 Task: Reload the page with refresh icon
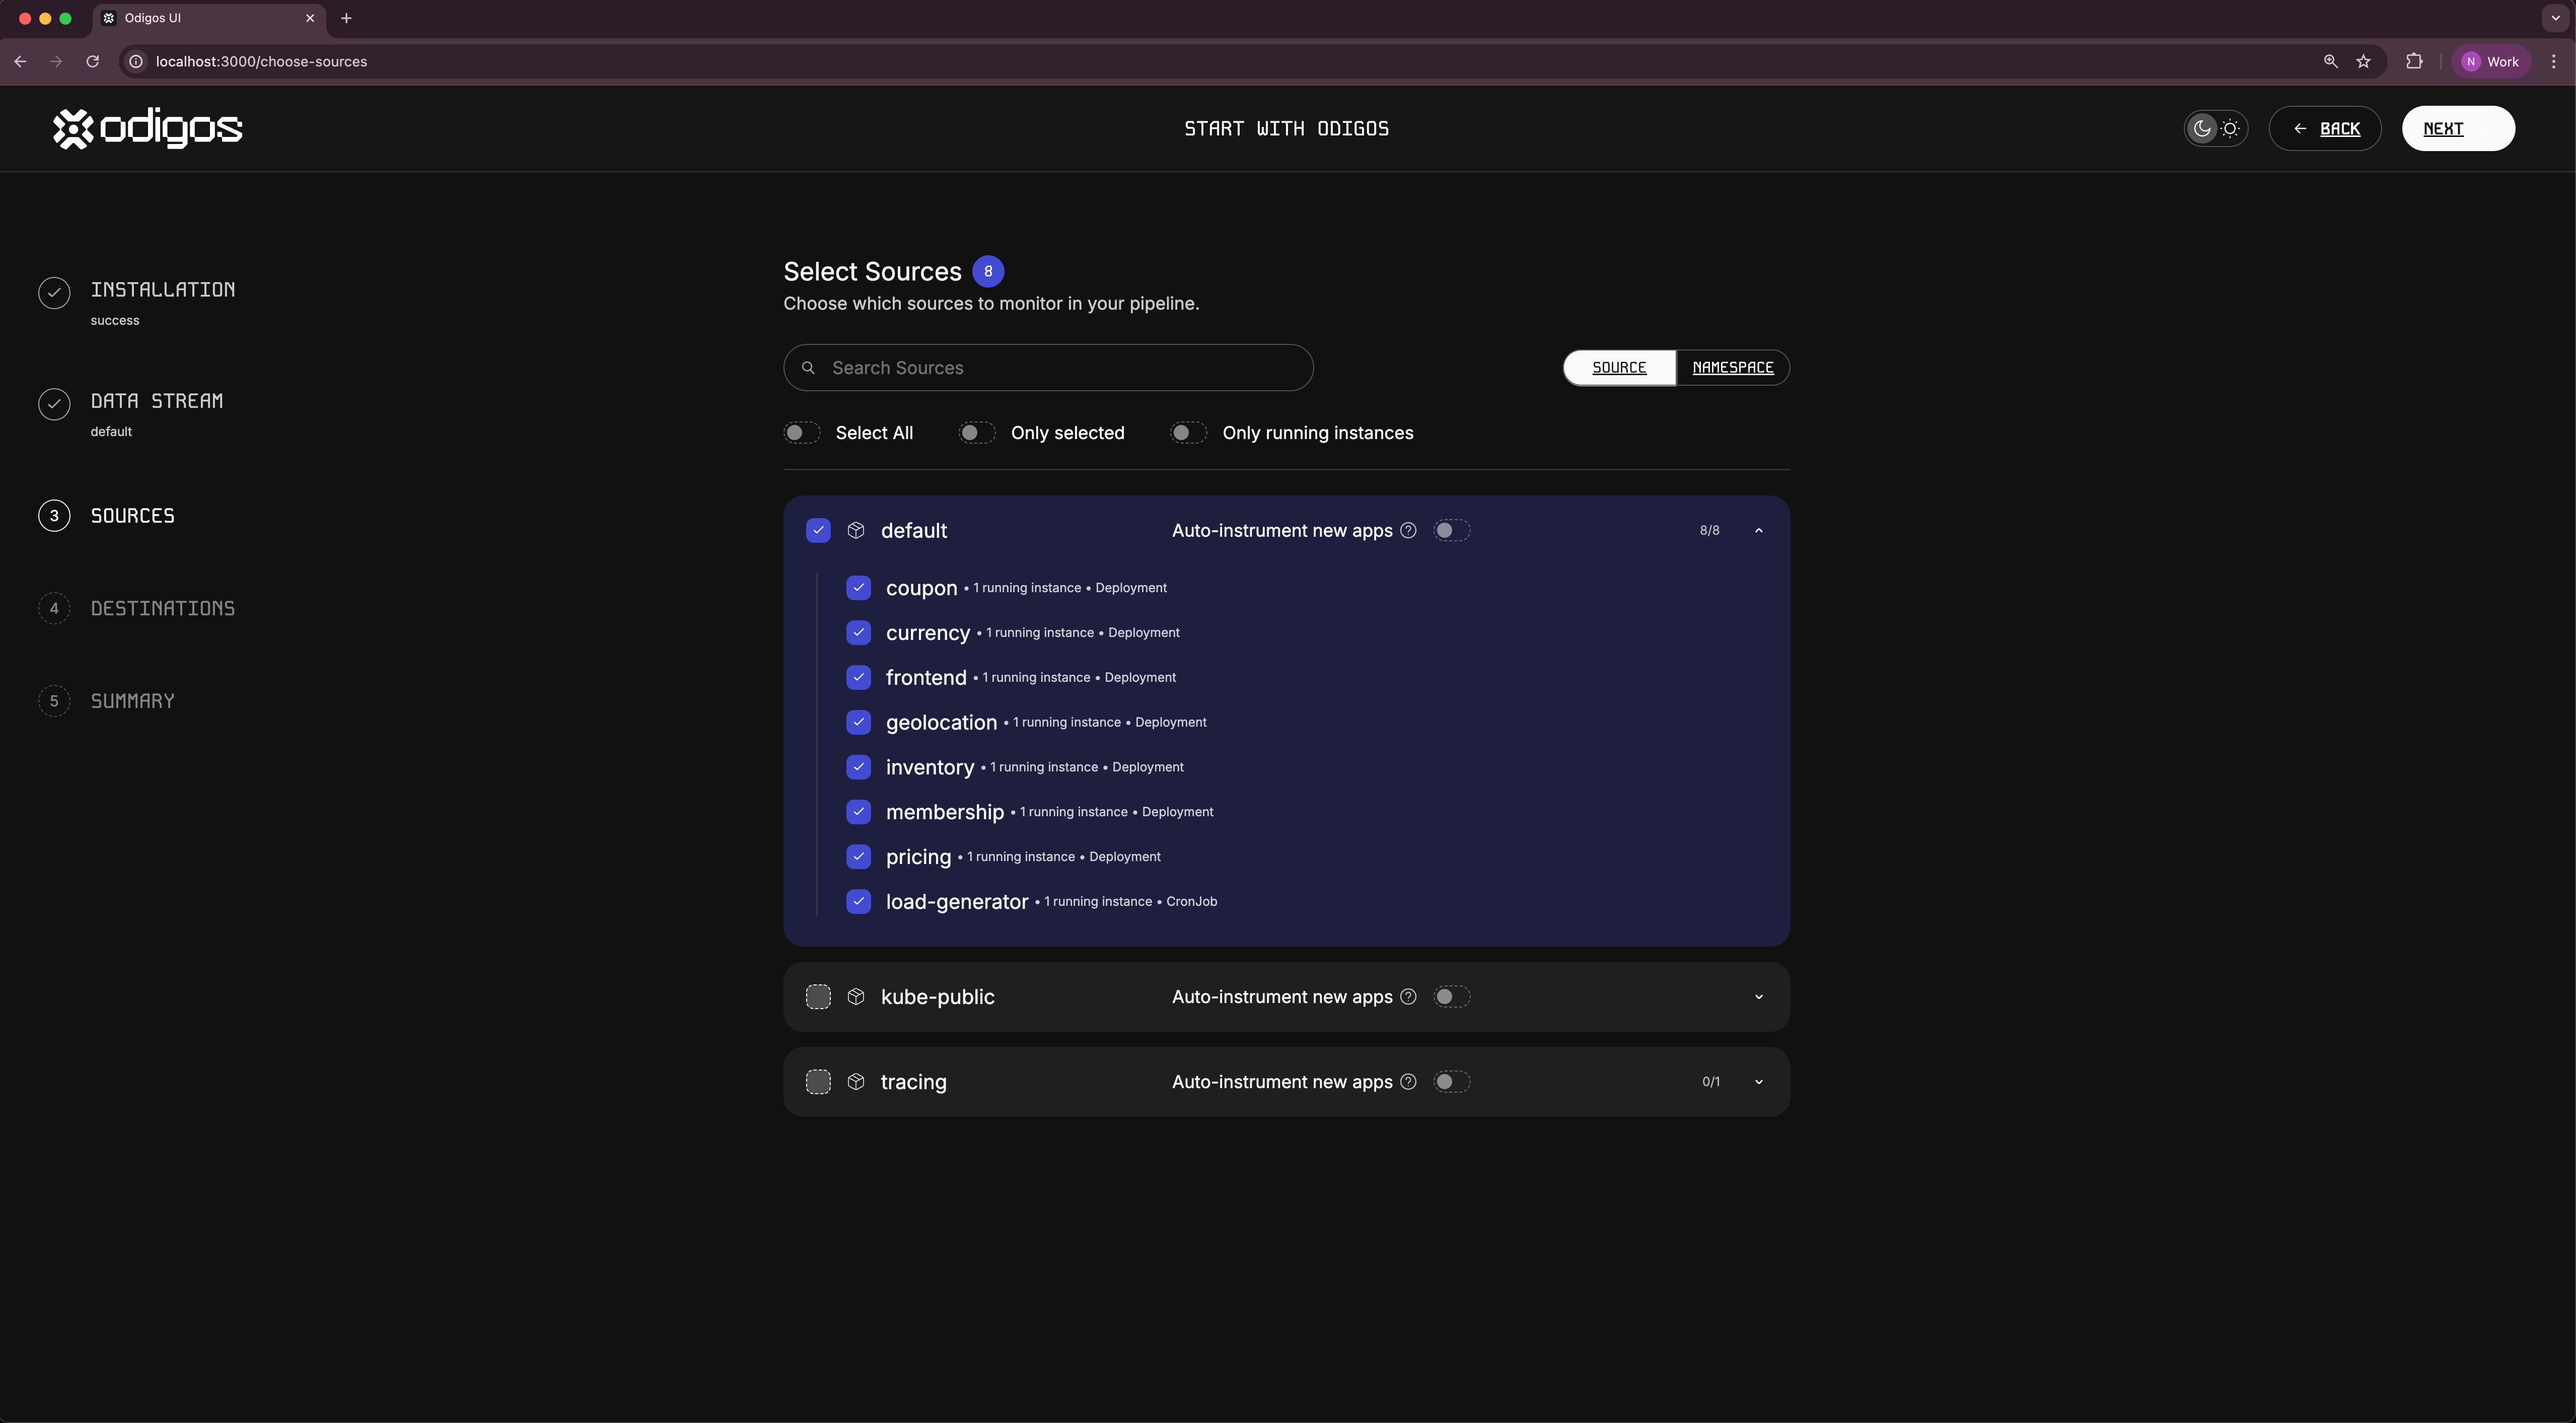(93, 61)
